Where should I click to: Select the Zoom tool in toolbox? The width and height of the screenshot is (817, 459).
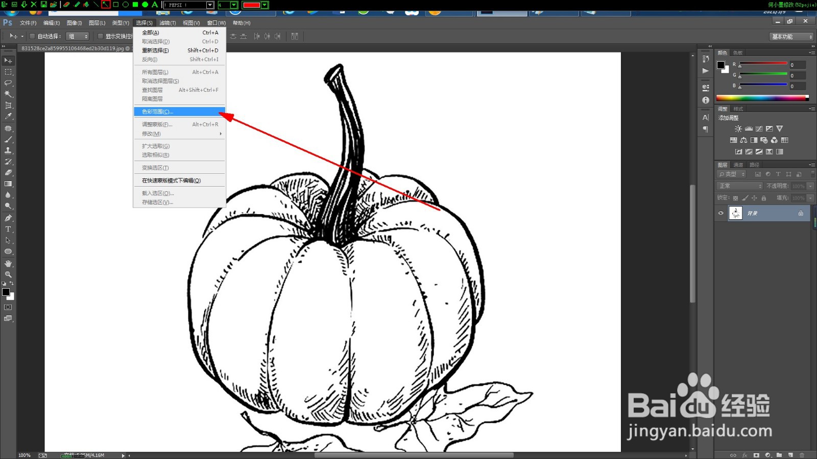8,274
